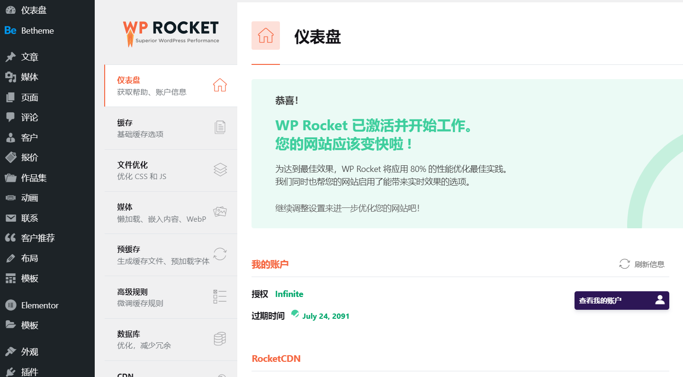Click the text 继续调整设置来进一步优化您的网站吧！
The image size is (683, 377).
click(x=348, y=208)
